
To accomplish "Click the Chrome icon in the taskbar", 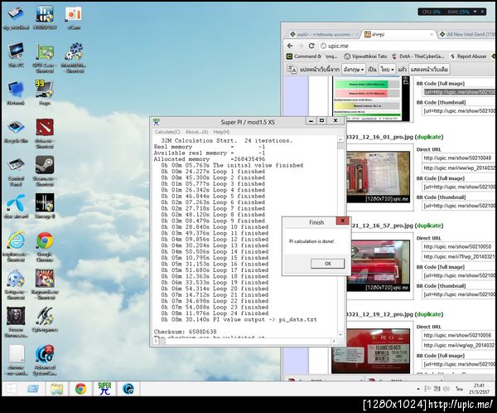I will click(x=80, y=387).
